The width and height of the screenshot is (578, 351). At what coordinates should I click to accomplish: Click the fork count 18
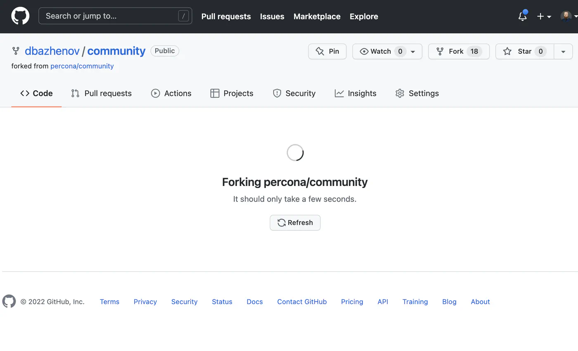point(474,52)
